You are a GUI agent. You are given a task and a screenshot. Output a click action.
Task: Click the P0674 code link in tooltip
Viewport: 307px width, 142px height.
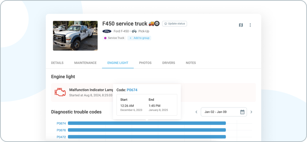(132, 90)
